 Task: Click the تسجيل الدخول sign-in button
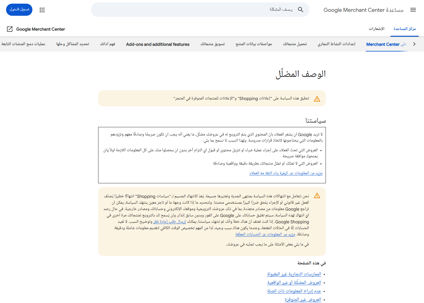(19, 10)
